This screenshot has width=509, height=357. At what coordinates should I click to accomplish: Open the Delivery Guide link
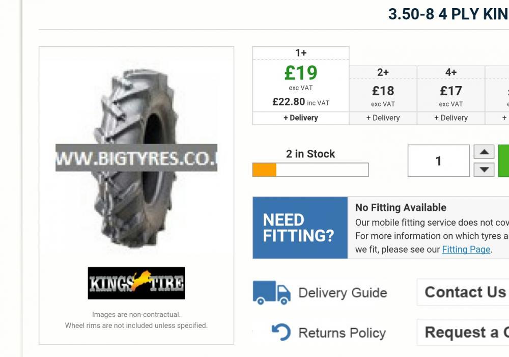(x=342, y=293)
